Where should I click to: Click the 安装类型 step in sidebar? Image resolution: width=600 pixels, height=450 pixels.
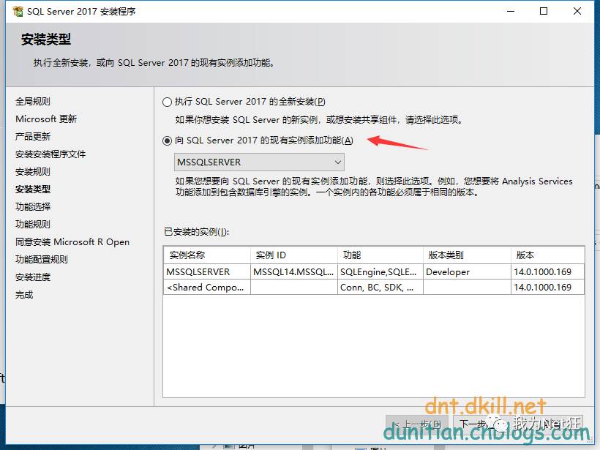click(x=32, y=190)
